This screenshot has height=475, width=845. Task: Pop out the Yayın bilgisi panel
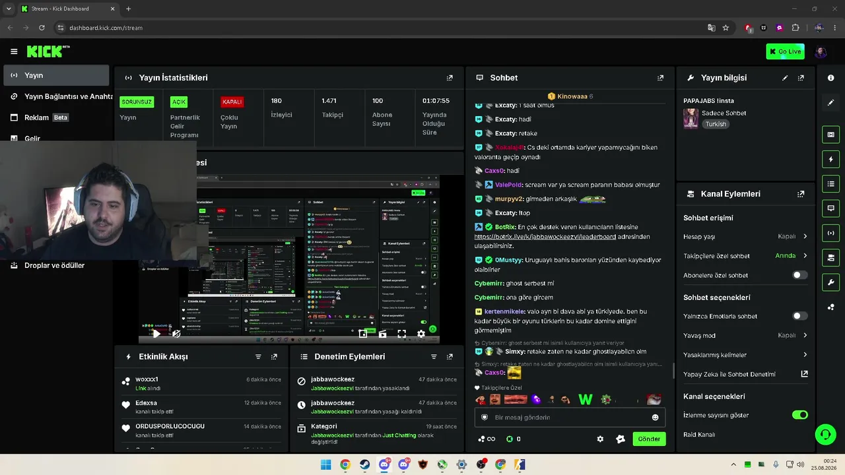pyautogui.click(x=801, y=78)
